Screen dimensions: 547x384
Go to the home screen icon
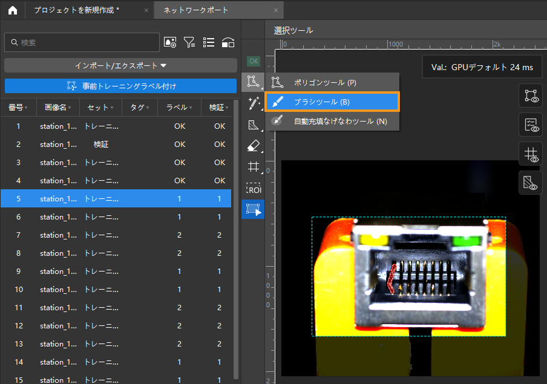[x=13, y=10]
